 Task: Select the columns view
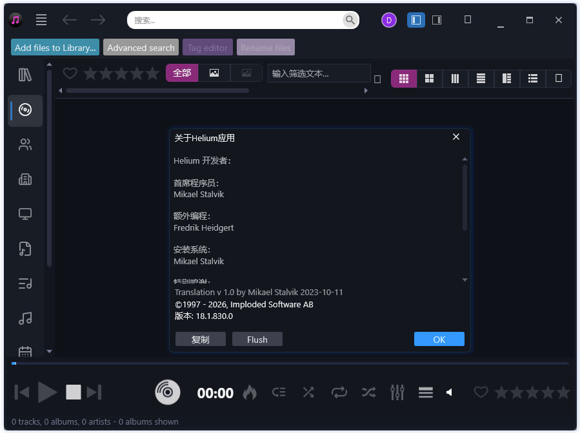click(x=455, y=79)
